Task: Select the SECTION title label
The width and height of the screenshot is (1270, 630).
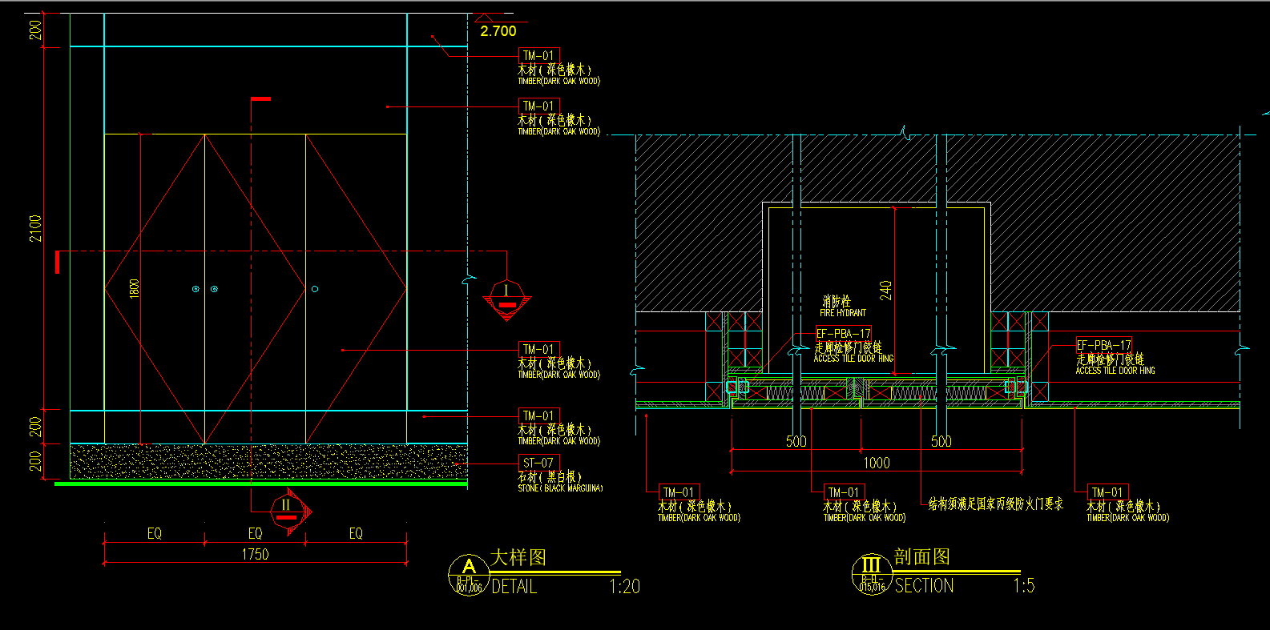Action: pyautogui.click(x=924, y=586)
